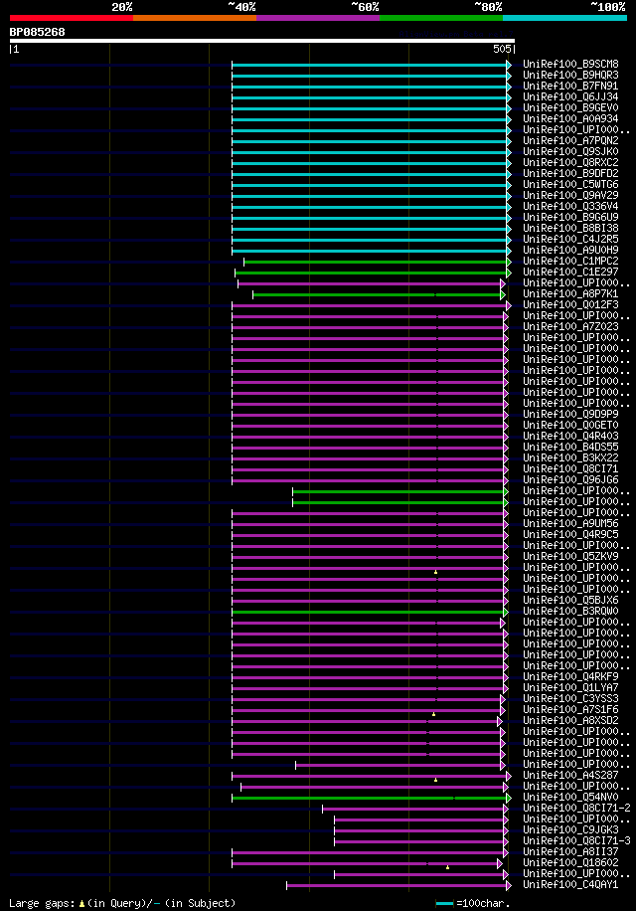This screenshot has width=636, height=911.
Task: Click hit label UniRef100_A7PQN2
Action: (570, 140)
